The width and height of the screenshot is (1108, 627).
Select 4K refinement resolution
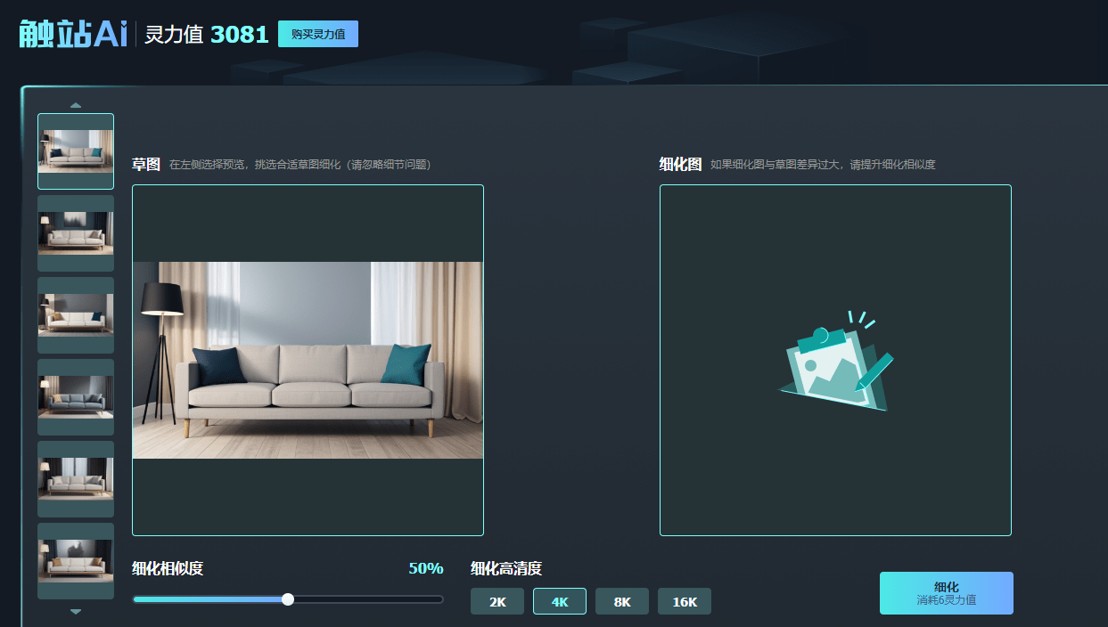pyautogui.click(x=560, y=601)
